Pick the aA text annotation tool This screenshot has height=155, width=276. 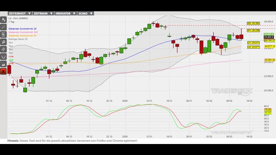pos(4,64)
